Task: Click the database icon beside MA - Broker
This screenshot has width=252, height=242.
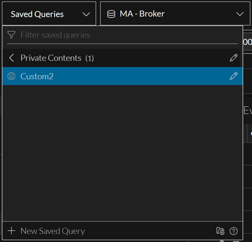Action: click(x=111, y=14)
